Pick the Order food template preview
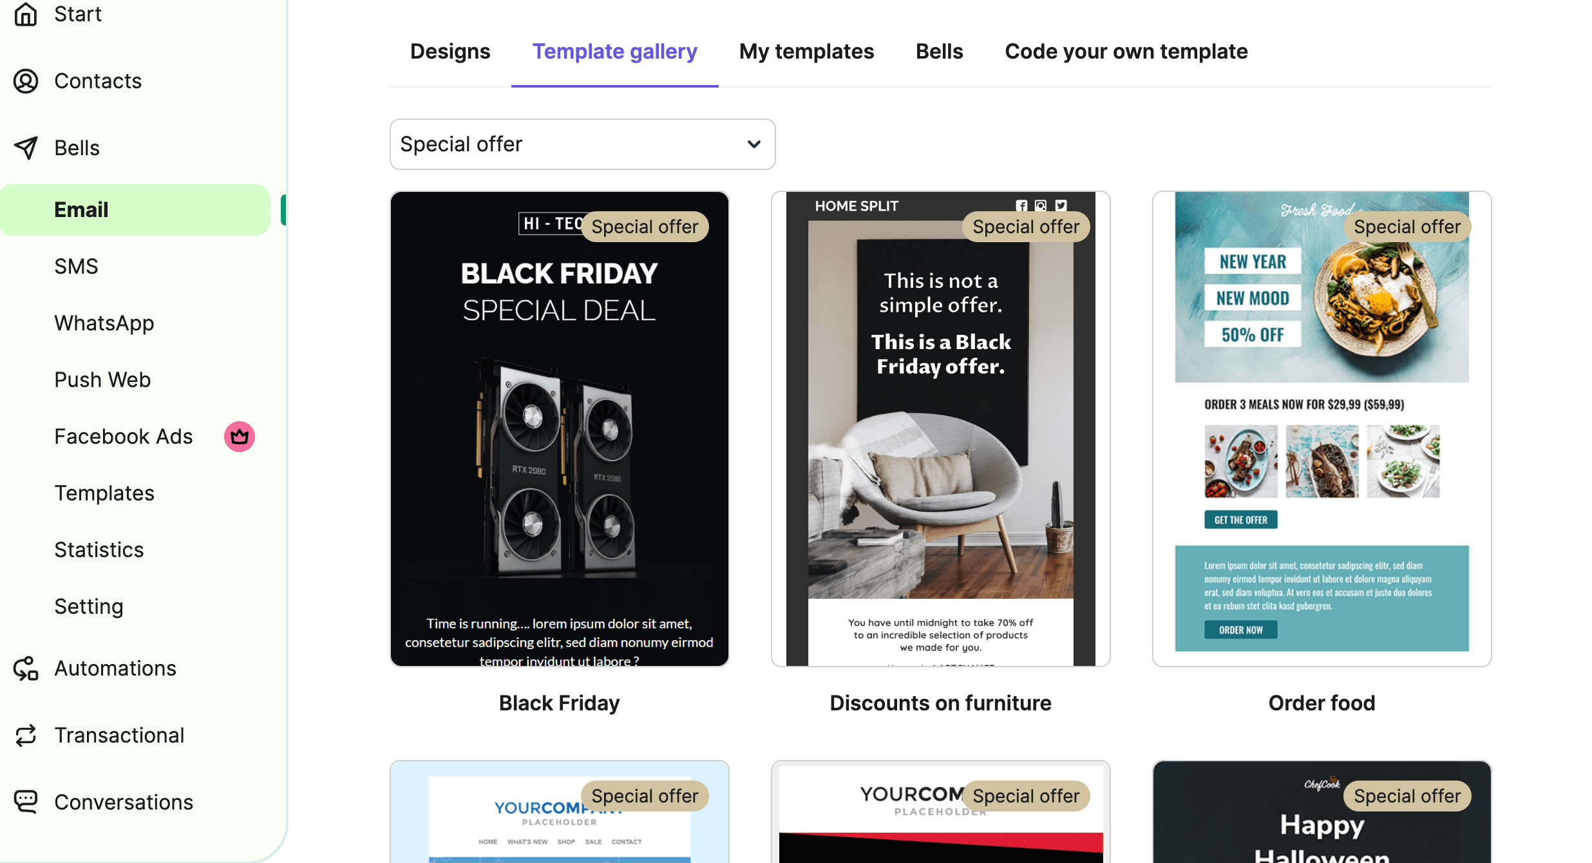This screenshot has height=863, width=1592. [1322, 429]
